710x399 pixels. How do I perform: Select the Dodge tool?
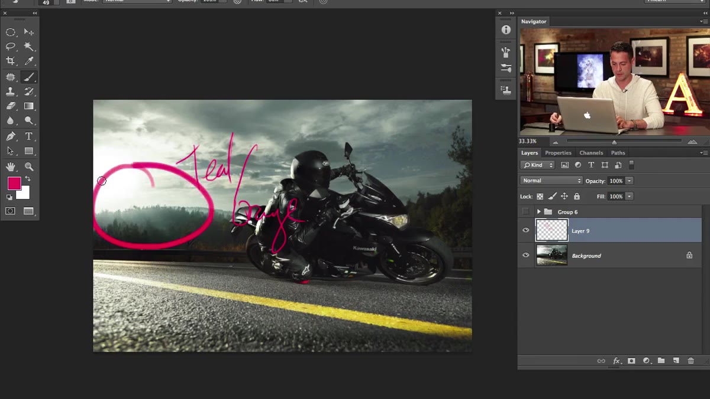click(x=28, y=120)
